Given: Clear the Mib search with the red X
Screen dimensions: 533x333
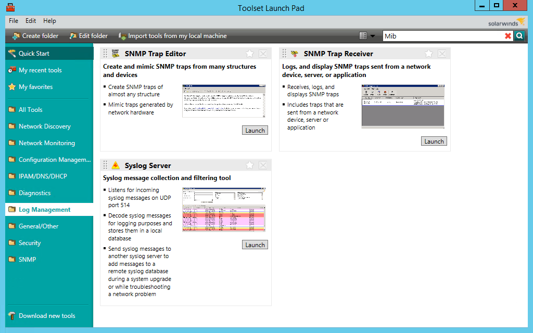Looking at the screenshot, I should point(509,35).
